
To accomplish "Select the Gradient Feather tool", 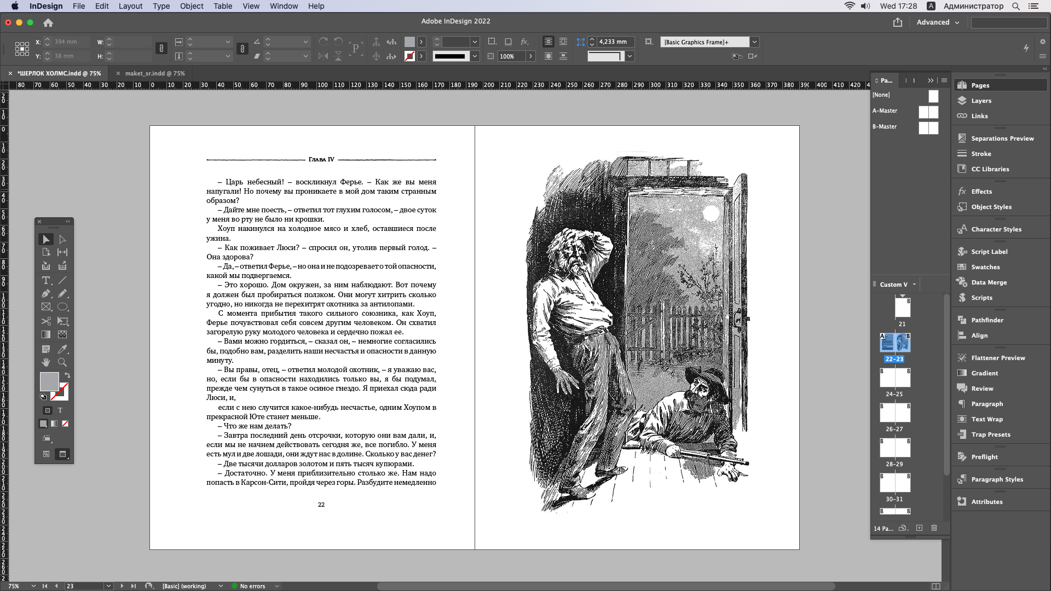I will (x=62, y=334).
